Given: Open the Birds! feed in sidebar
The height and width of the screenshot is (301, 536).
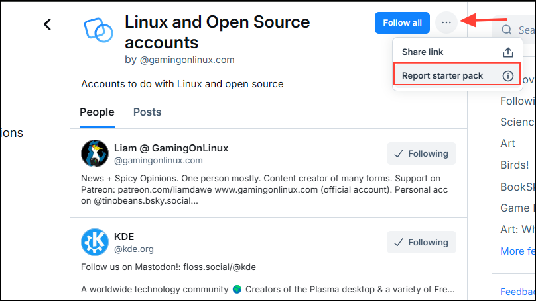Looking at the screenshot, I should pyautogui.click(x=515, y=165).
